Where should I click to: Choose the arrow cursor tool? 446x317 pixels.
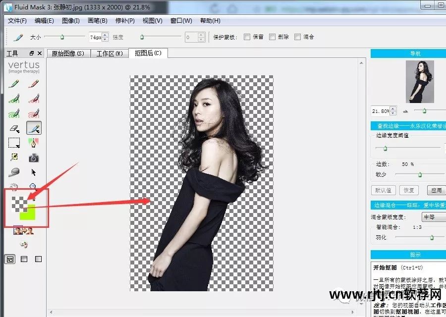click(x=34, y=171)
